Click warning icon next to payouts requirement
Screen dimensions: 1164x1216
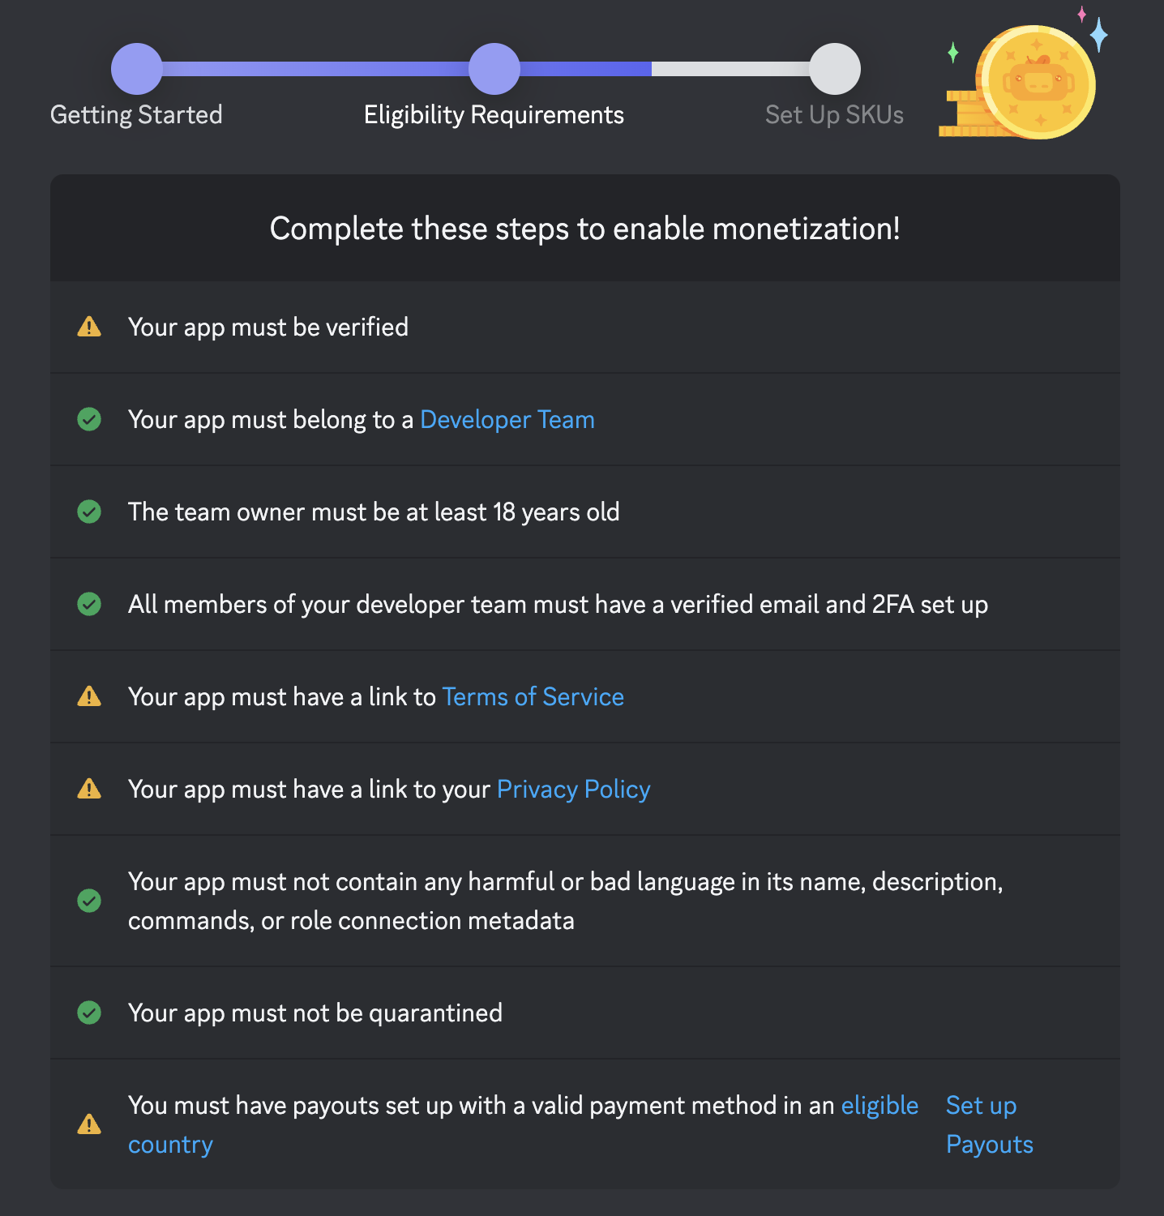[89, 1124]
